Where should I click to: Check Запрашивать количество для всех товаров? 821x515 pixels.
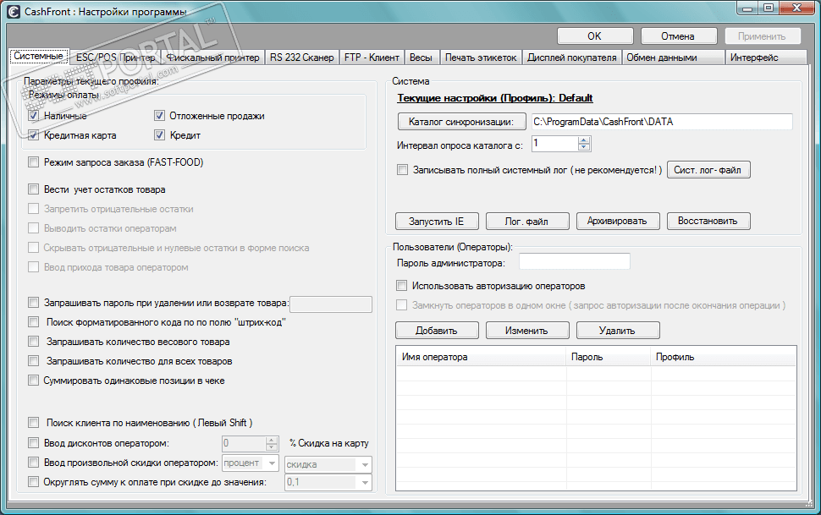tap(34, 360)
